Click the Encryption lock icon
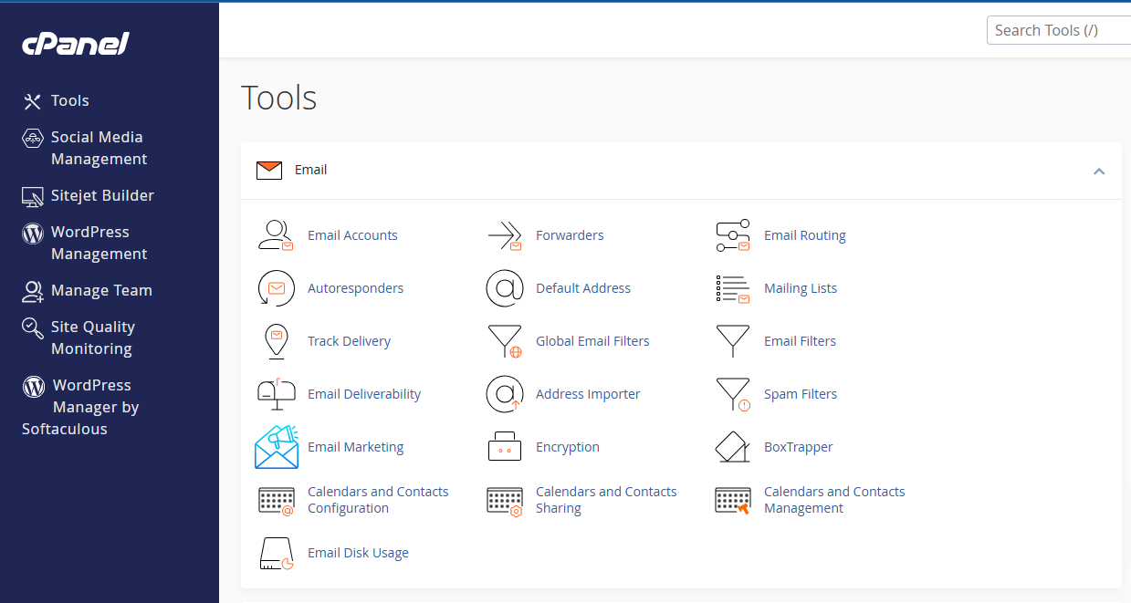The image size is (1131, 603). tap(504, 447)
